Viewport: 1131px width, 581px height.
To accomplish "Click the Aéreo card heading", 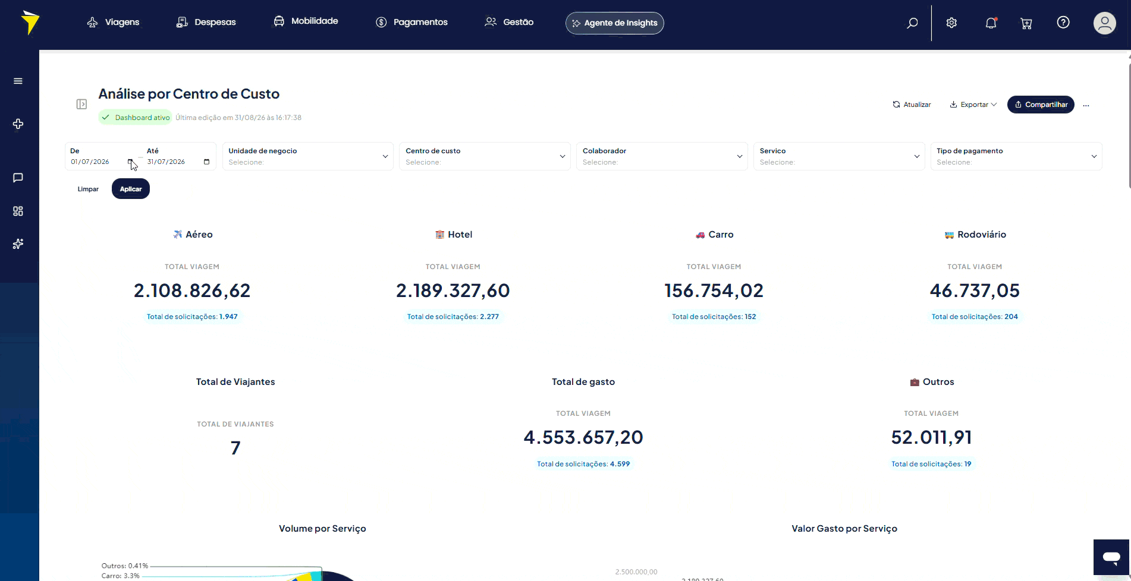I will 193,235.
